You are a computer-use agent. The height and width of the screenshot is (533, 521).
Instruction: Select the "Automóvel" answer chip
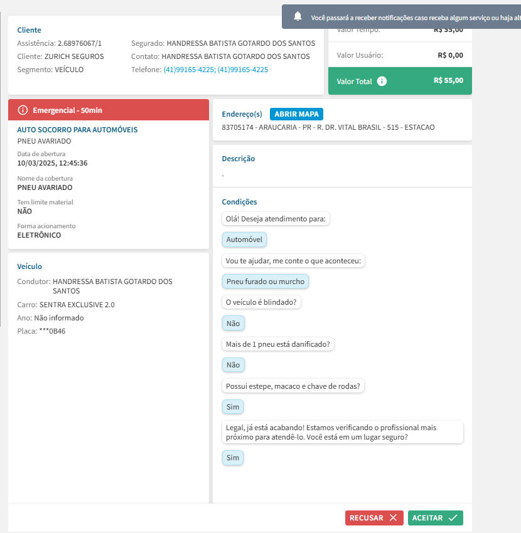(x=244, y=240)
